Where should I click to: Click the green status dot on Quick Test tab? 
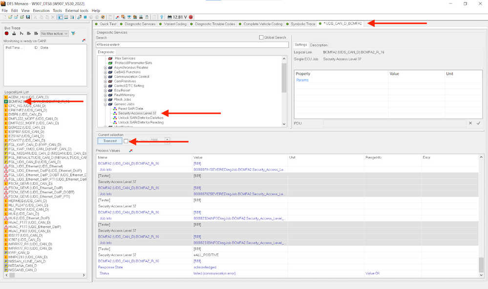coord(96,24)
